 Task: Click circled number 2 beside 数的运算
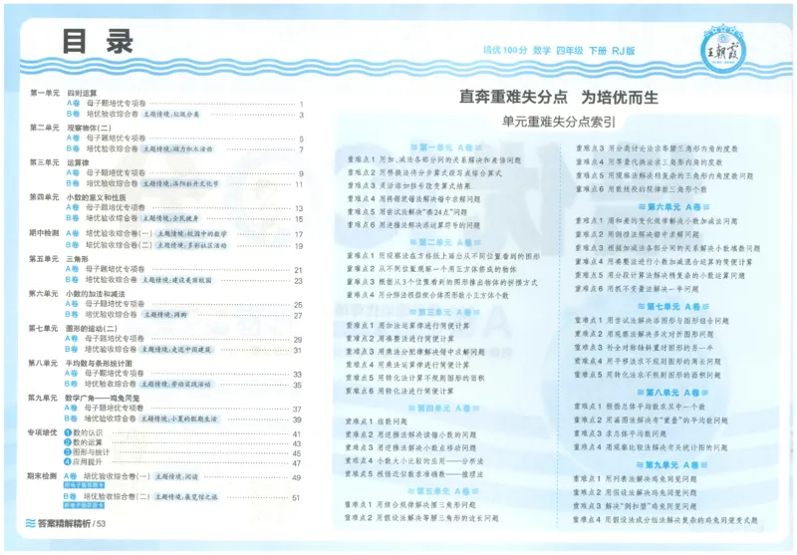pos(67,442)
